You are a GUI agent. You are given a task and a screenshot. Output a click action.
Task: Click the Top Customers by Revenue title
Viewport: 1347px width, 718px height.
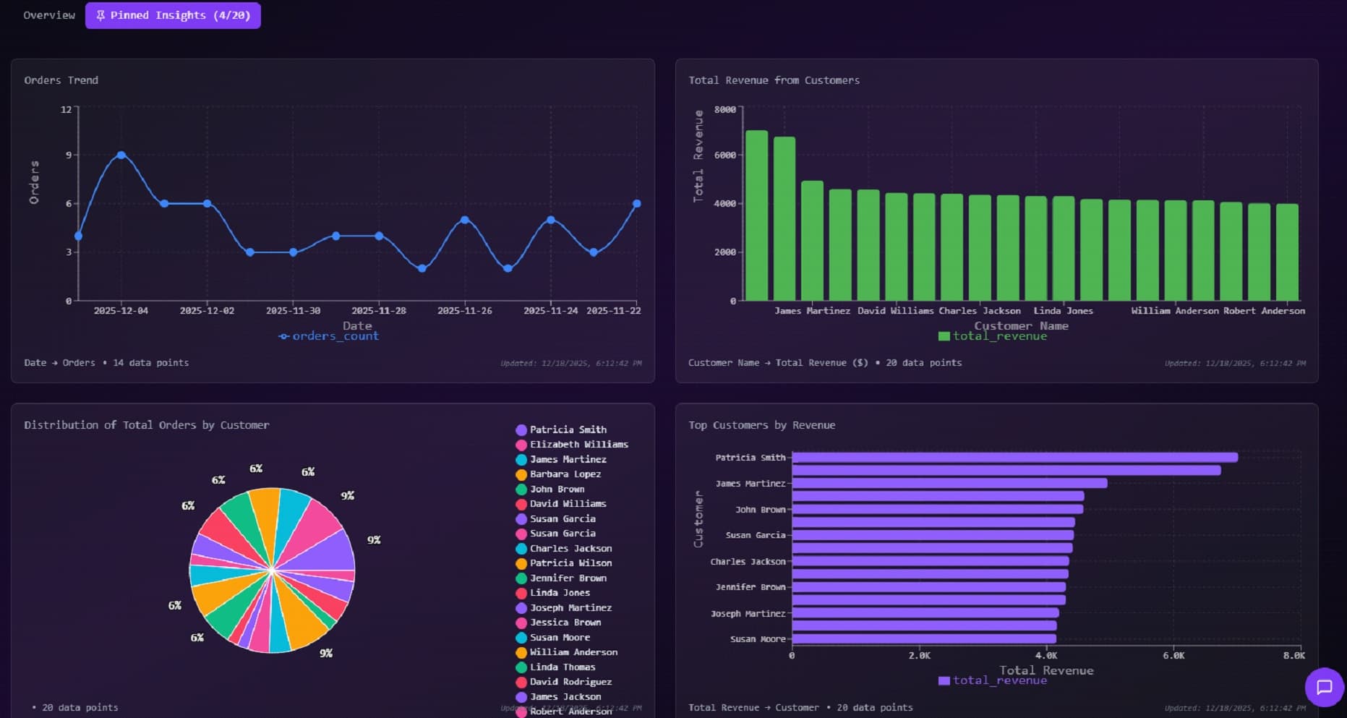point(762,425)
